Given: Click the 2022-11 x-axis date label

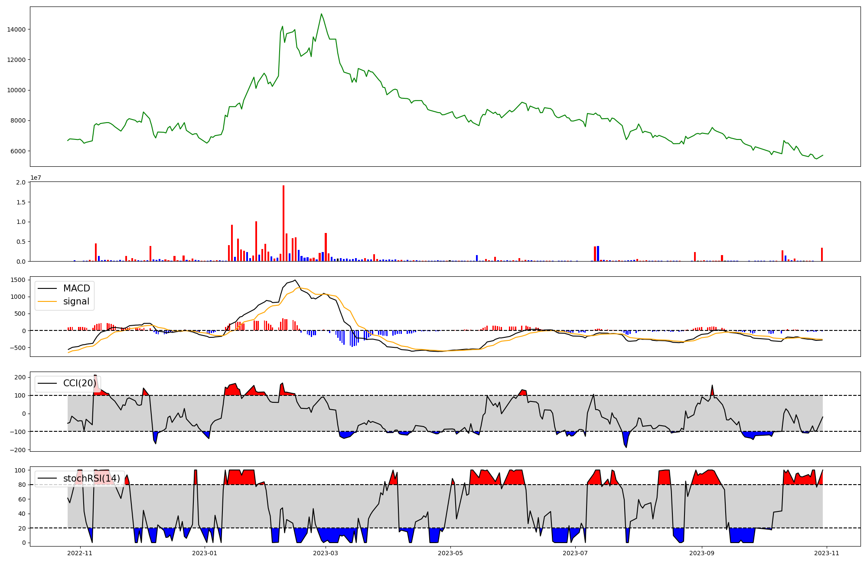Looking at the screenshot, I should click(80, 553).
